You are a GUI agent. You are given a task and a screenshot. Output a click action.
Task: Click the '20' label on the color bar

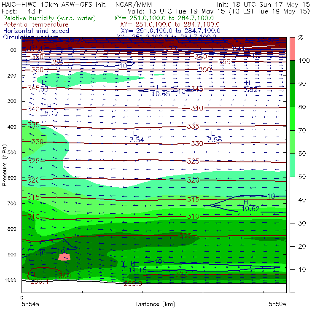click(302, 247)
